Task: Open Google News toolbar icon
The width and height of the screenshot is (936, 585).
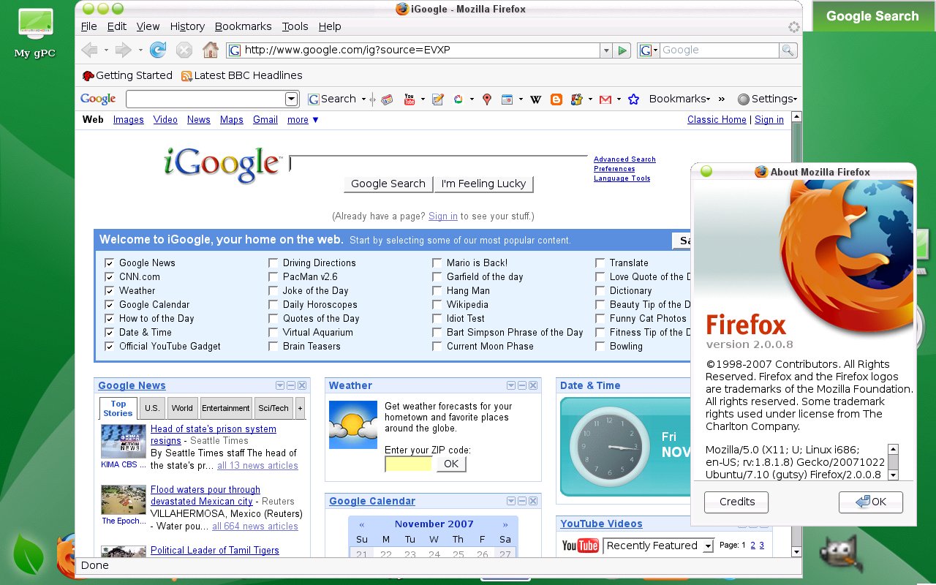Action: (x=388, y=99)
